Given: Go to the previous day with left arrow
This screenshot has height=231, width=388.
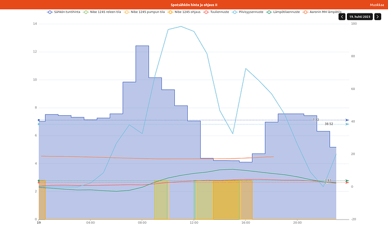Looking at the screenshot, I should tap(342, 17).
